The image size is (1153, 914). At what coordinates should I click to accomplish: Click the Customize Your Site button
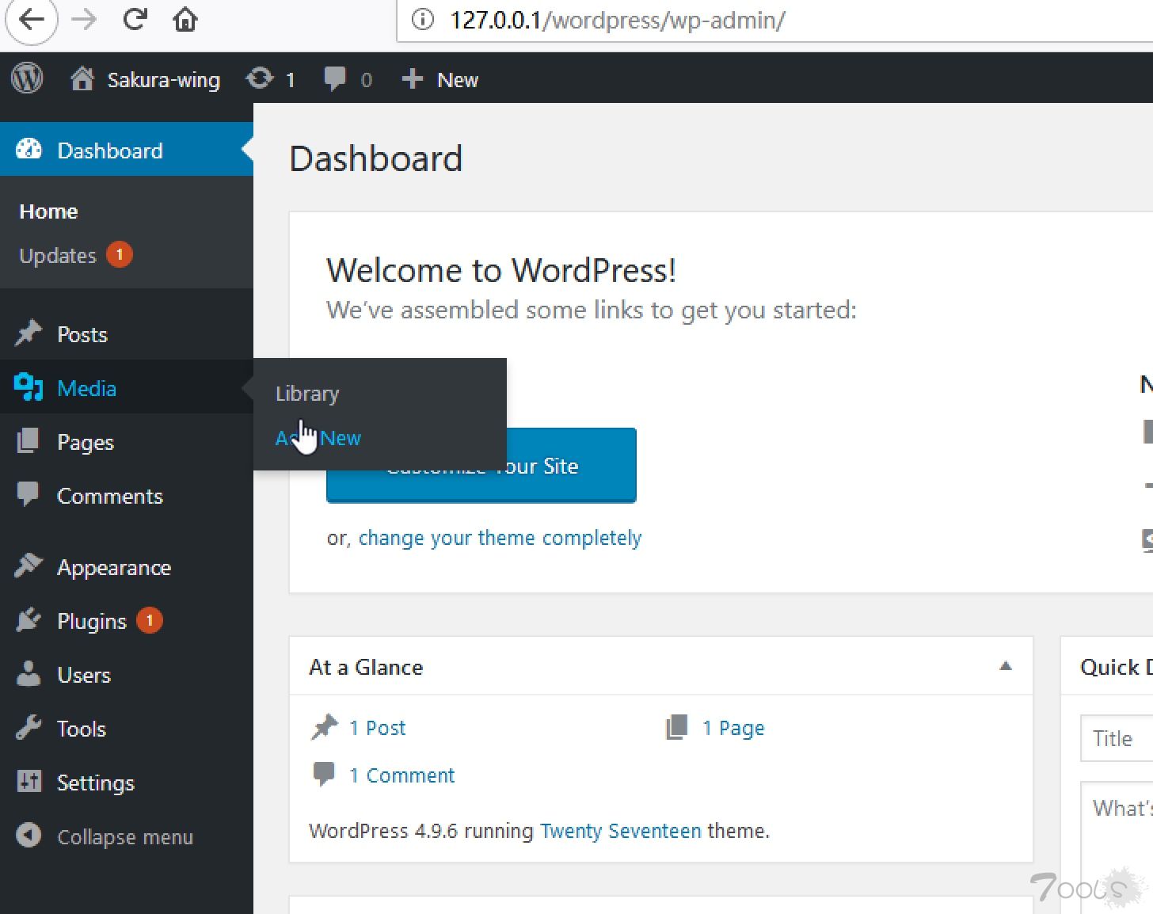(x=481, y=466)
